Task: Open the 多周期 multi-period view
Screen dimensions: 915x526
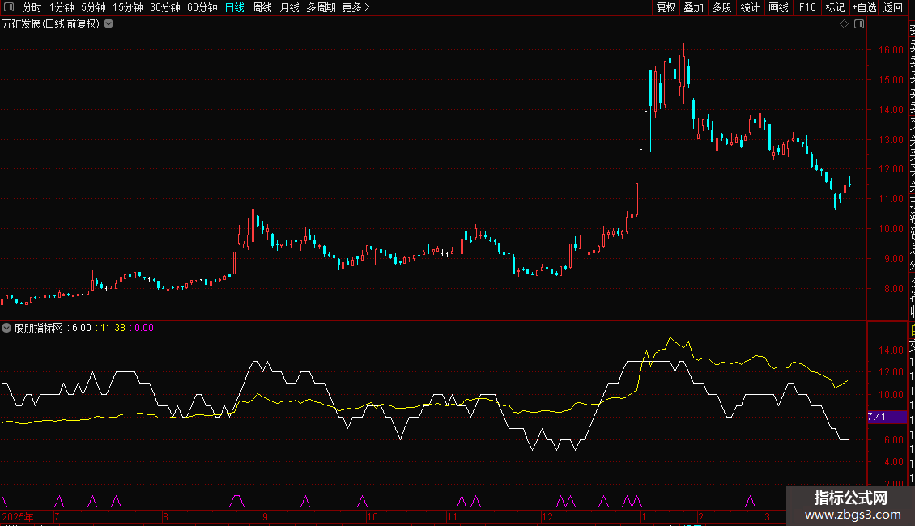Action: pos(321,7)
